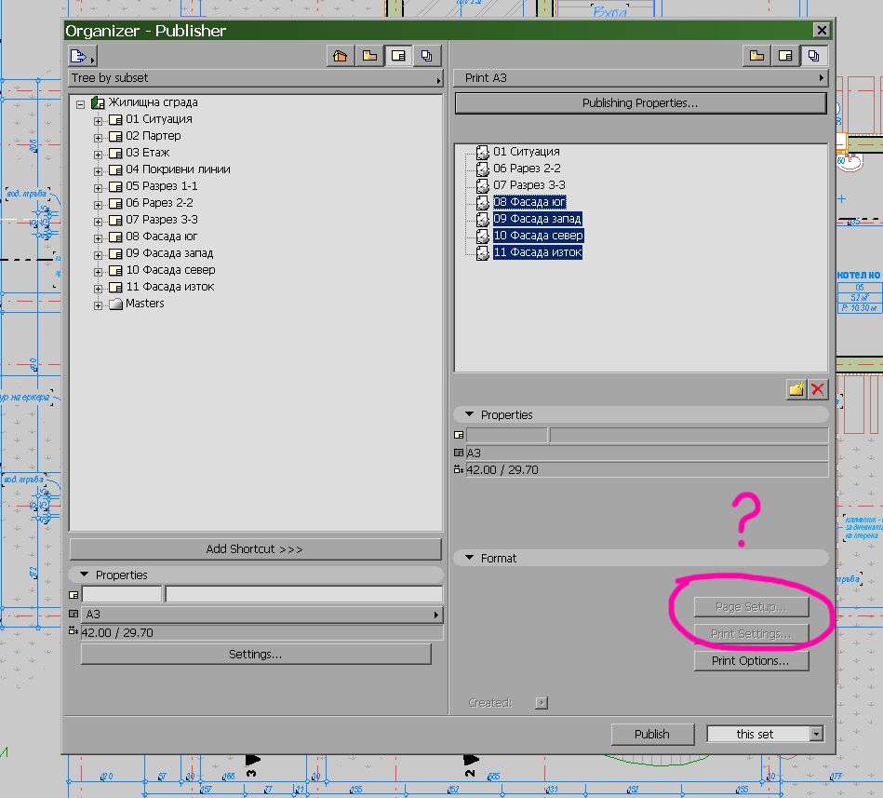Switch left pane to View Map icon
Screen dimensions: 883x798
369,56
